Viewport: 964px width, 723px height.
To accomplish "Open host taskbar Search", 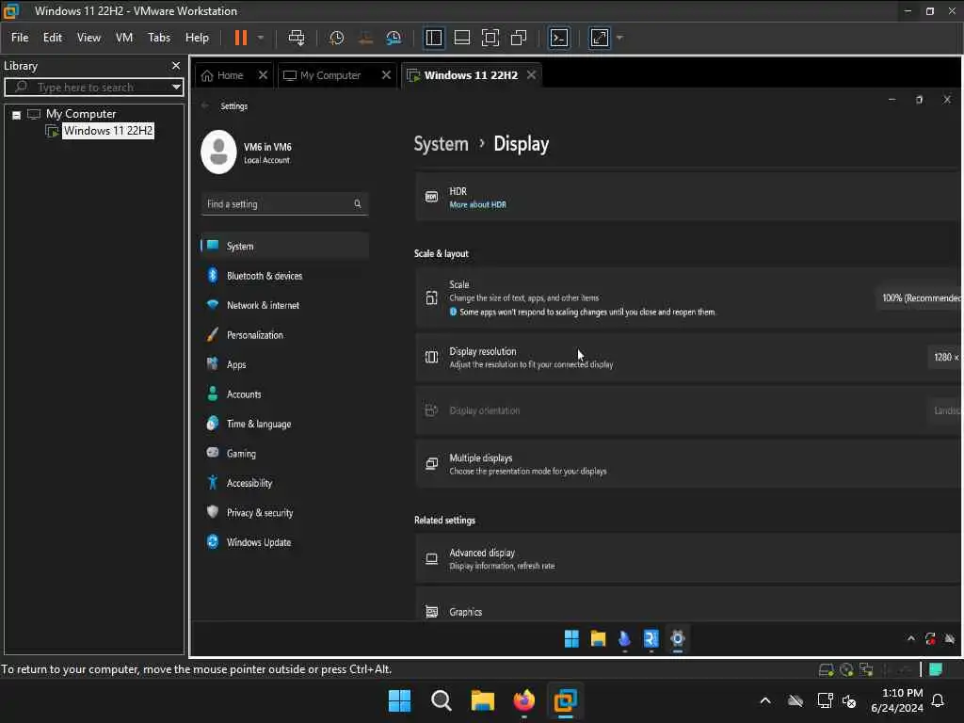I will [x=441, y=700].
